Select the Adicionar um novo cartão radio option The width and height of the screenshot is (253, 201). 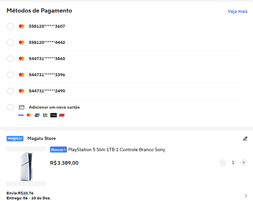[x=10, y=107]
